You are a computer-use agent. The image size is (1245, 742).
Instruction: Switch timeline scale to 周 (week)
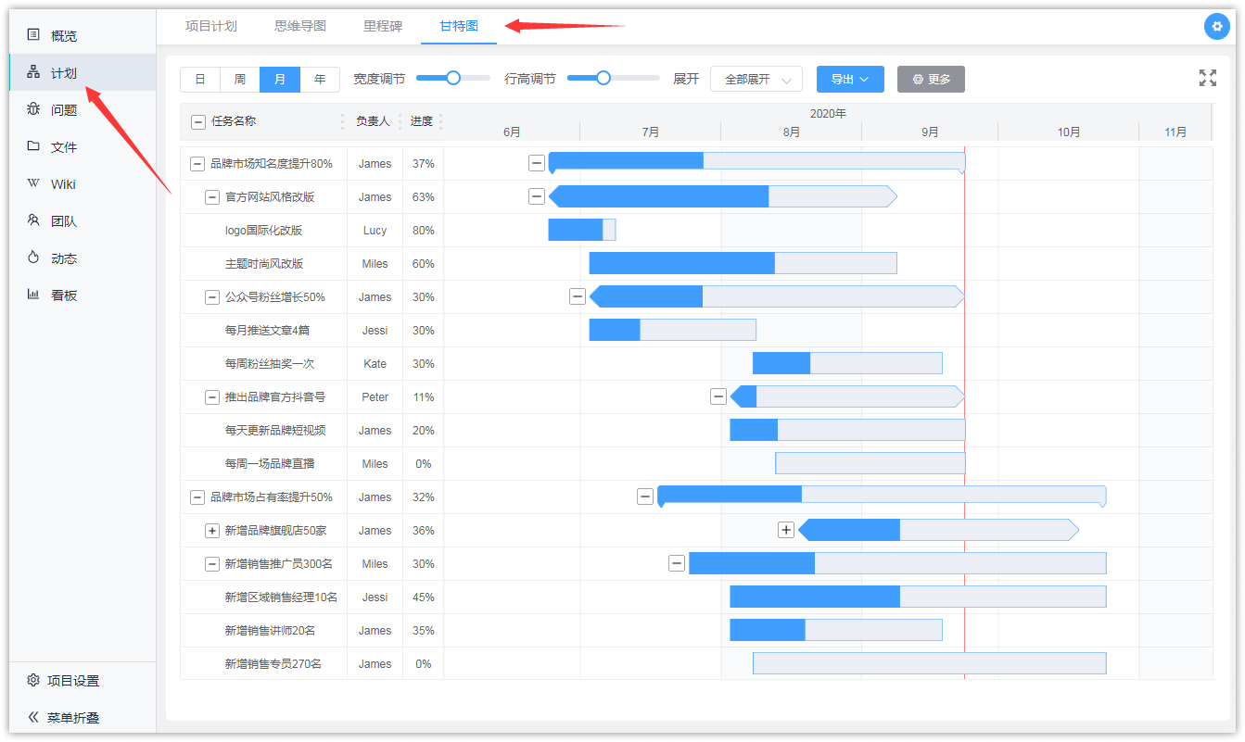(240, 80)
